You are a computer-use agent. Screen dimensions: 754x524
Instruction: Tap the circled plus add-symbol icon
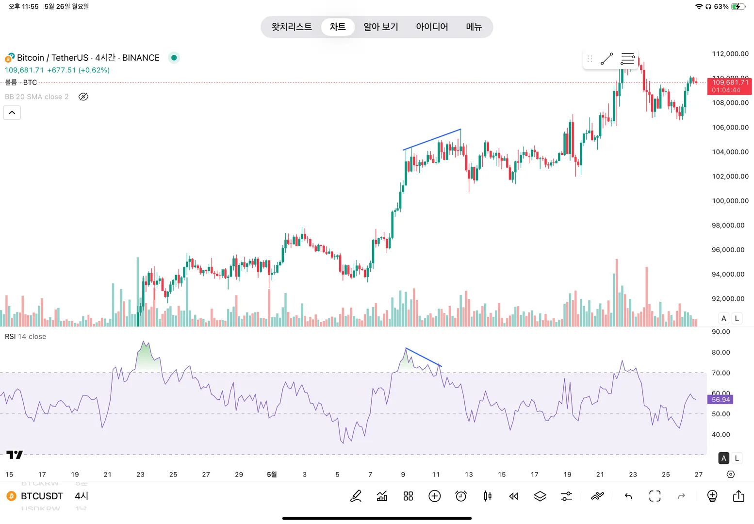click(435, 496)
